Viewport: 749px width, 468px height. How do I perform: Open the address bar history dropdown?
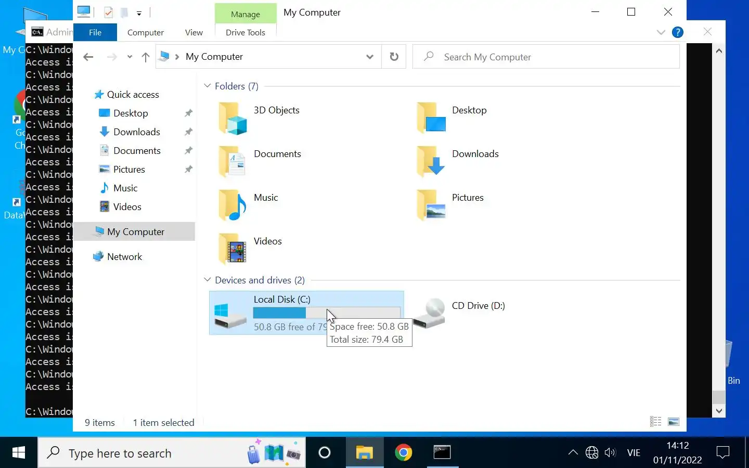(x=370, y=57)
